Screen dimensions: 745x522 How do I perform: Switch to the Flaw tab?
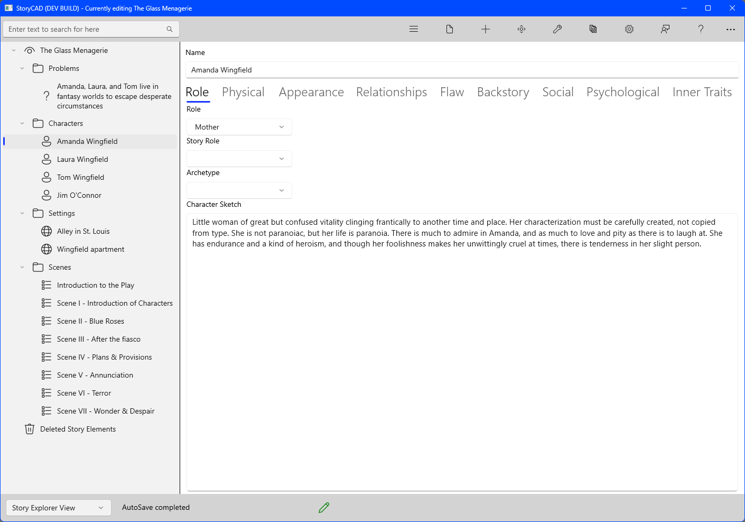(452, 92)
